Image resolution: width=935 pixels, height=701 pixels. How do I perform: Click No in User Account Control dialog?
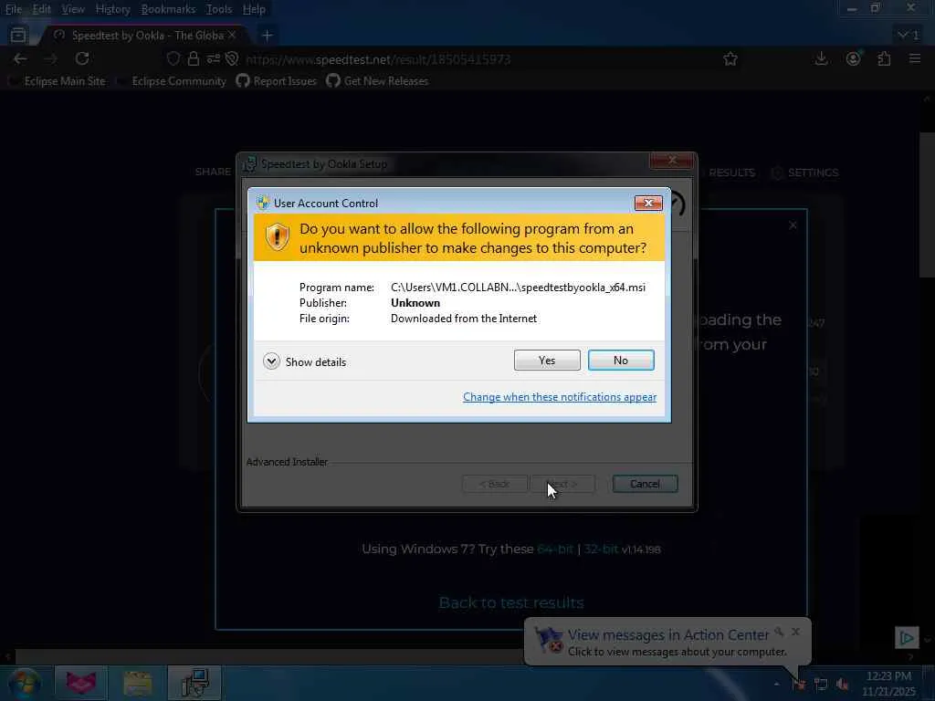click(x=621, y=360)
